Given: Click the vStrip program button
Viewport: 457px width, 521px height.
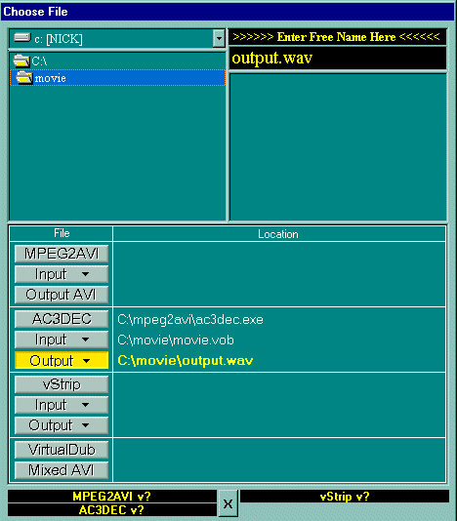Looking at the screenshot, I should click(62, 384).
